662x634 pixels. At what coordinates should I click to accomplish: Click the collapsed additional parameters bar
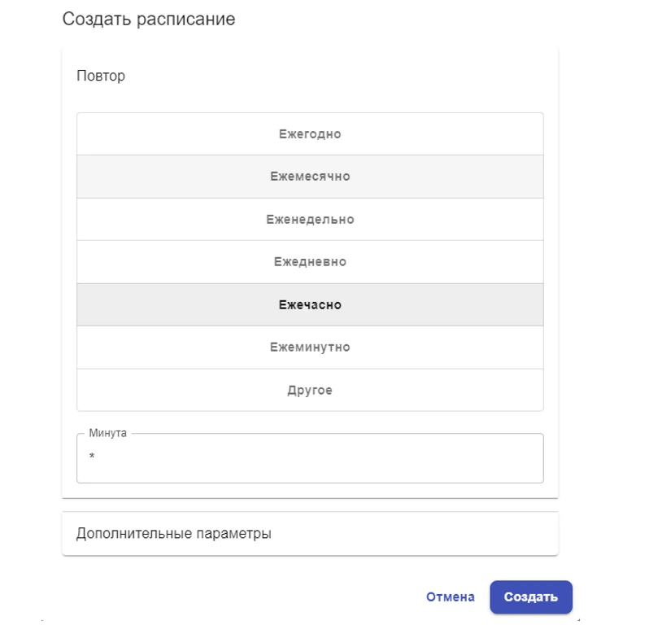click(309, 532)
